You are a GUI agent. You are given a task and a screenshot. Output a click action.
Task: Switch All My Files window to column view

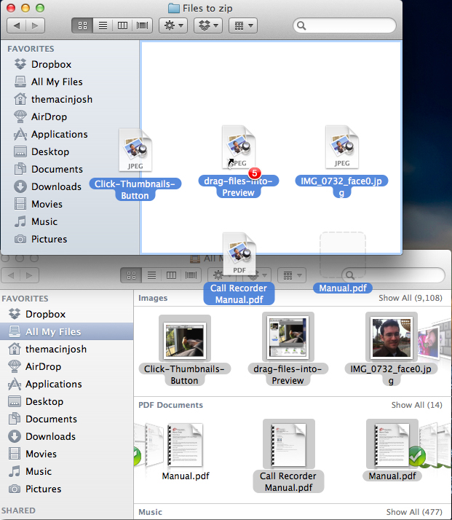pos(171,275)
